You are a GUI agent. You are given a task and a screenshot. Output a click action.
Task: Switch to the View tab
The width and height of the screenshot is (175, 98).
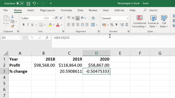(106, 10)
